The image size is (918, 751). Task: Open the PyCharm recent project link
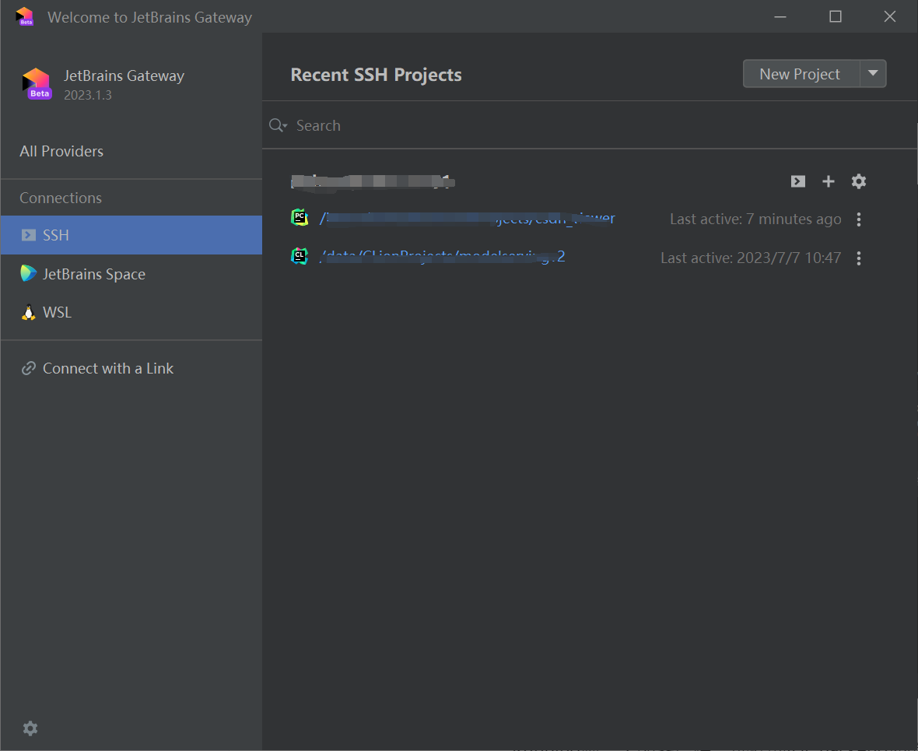[x=468, y=219]
